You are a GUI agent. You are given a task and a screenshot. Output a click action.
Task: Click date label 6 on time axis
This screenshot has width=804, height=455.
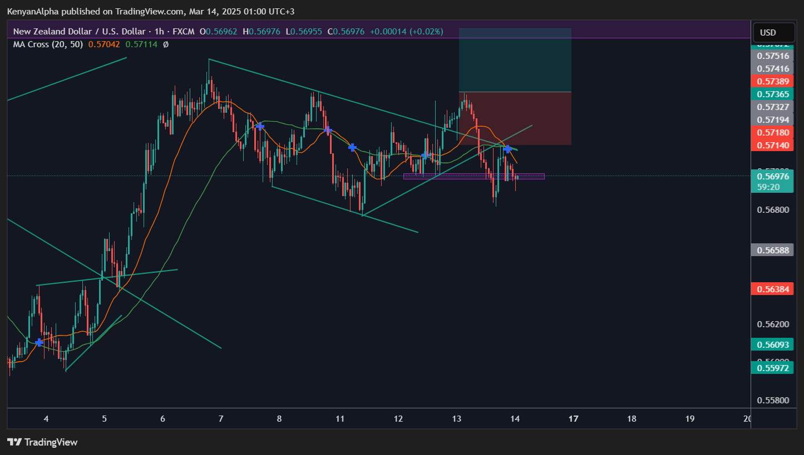(x=162, y=418)
